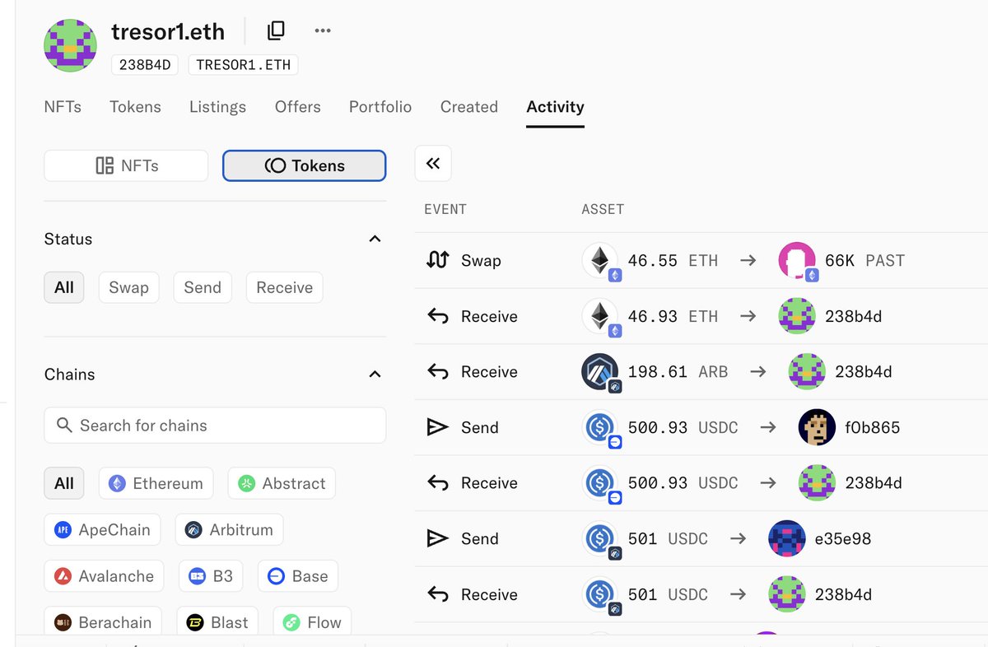The image size is (988, 647).
Task: Open the e35e98 recipient avatar
Action: (786, 538)
